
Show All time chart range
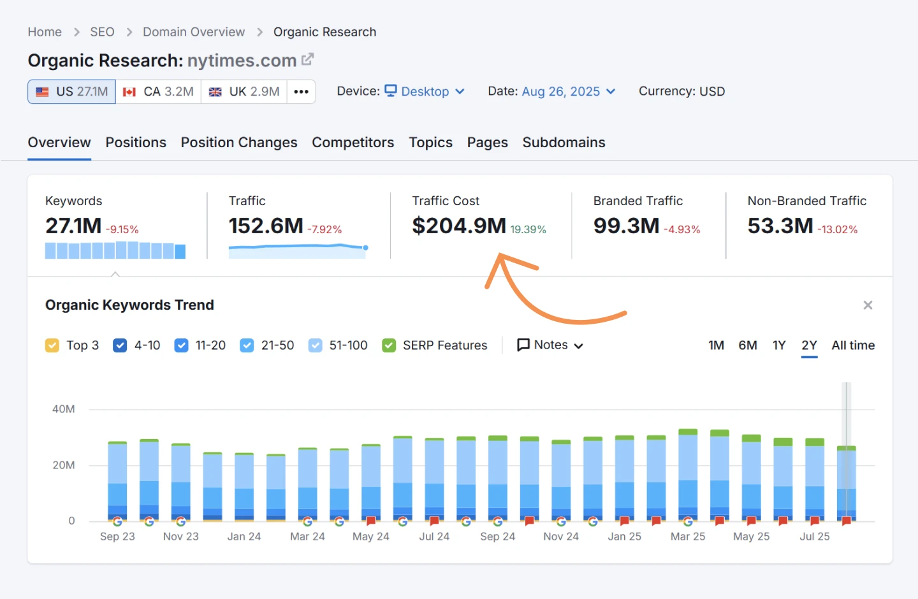853,345
